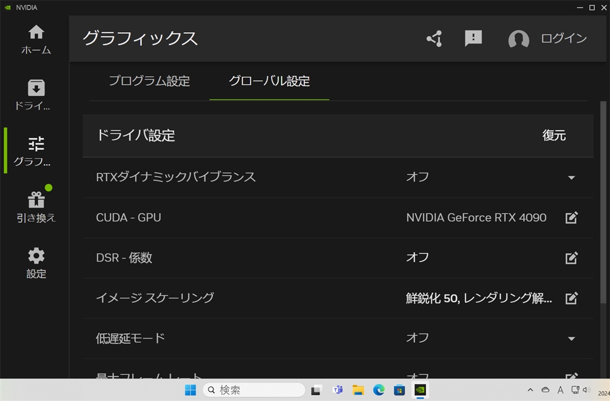610x401 pixels.
Task: Click the OneDrive cloud tray icon
Action: (546, 390)
